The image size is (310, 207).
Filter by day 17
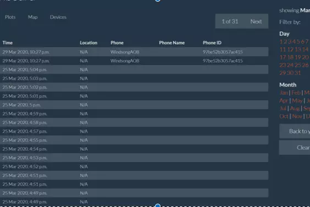click(283, 57)
